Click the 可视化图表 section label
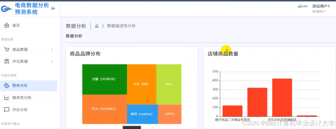This screenshot has width=336, height=129. pos(9,75)
